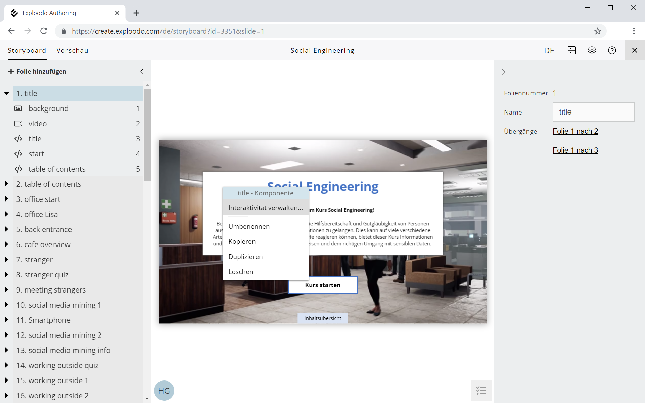Collapse the right properties panel chevron

click(503, 72)
